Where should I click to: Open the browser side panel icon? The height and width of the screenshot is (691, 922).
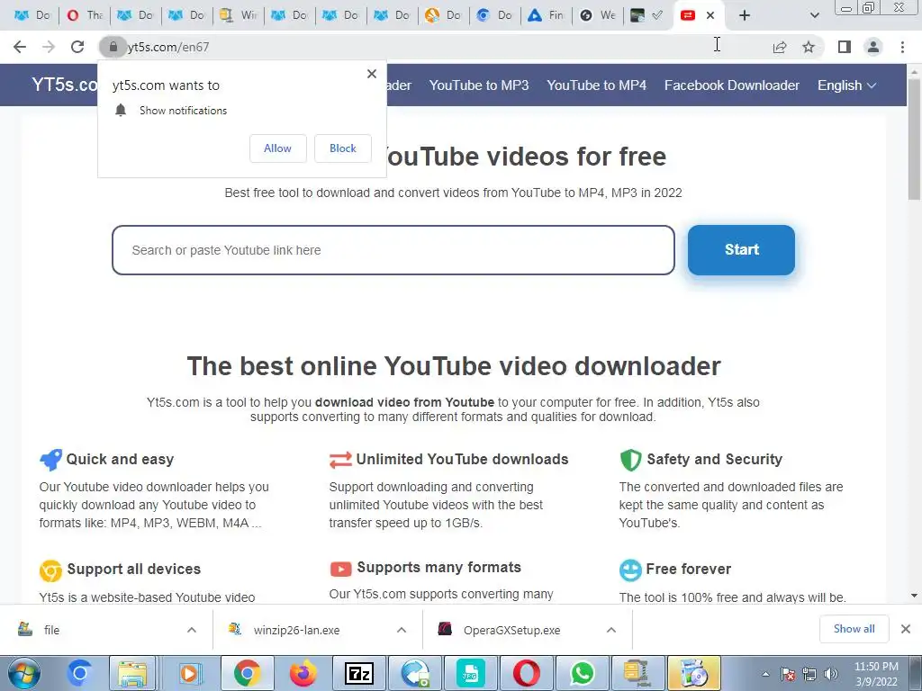pos(845,47)
